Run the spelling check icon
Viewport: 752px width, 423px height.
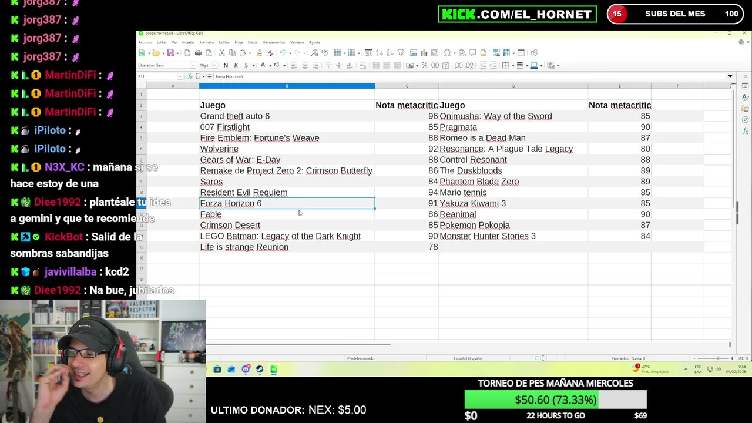325,53
